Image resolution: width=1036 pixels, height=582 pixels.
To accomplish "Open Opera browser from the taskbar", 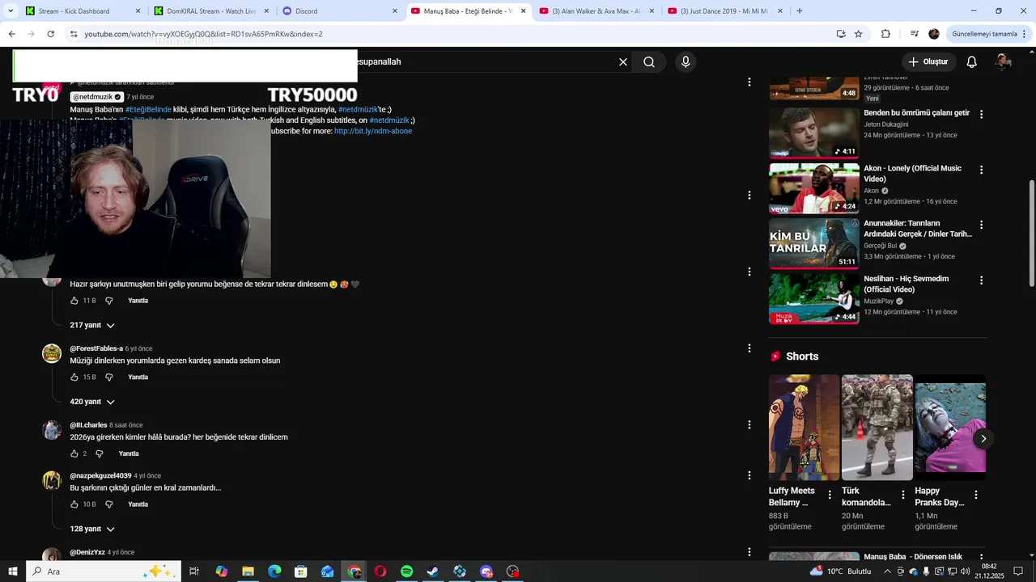I will (380, 571).
